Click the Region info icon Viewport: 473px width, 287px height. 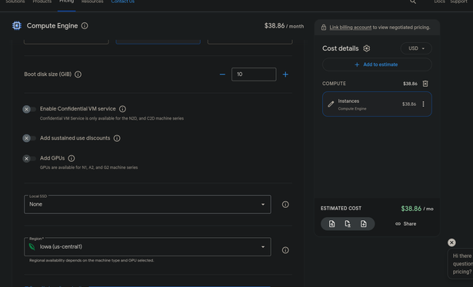(x=285, y=250)
